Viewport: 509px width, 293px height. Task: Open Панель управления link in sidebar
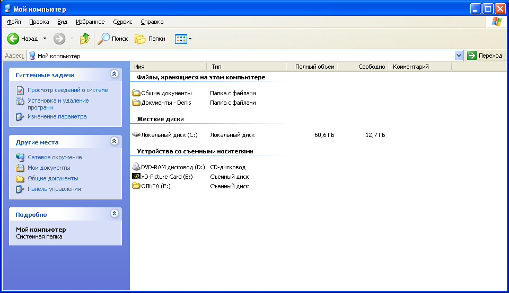[x=54, y=189]
